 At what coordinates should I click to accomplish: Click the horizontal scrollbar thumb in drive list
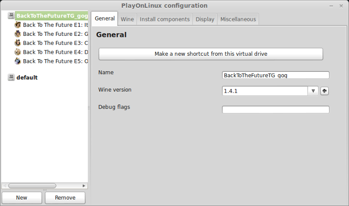(x=32, y=186)
